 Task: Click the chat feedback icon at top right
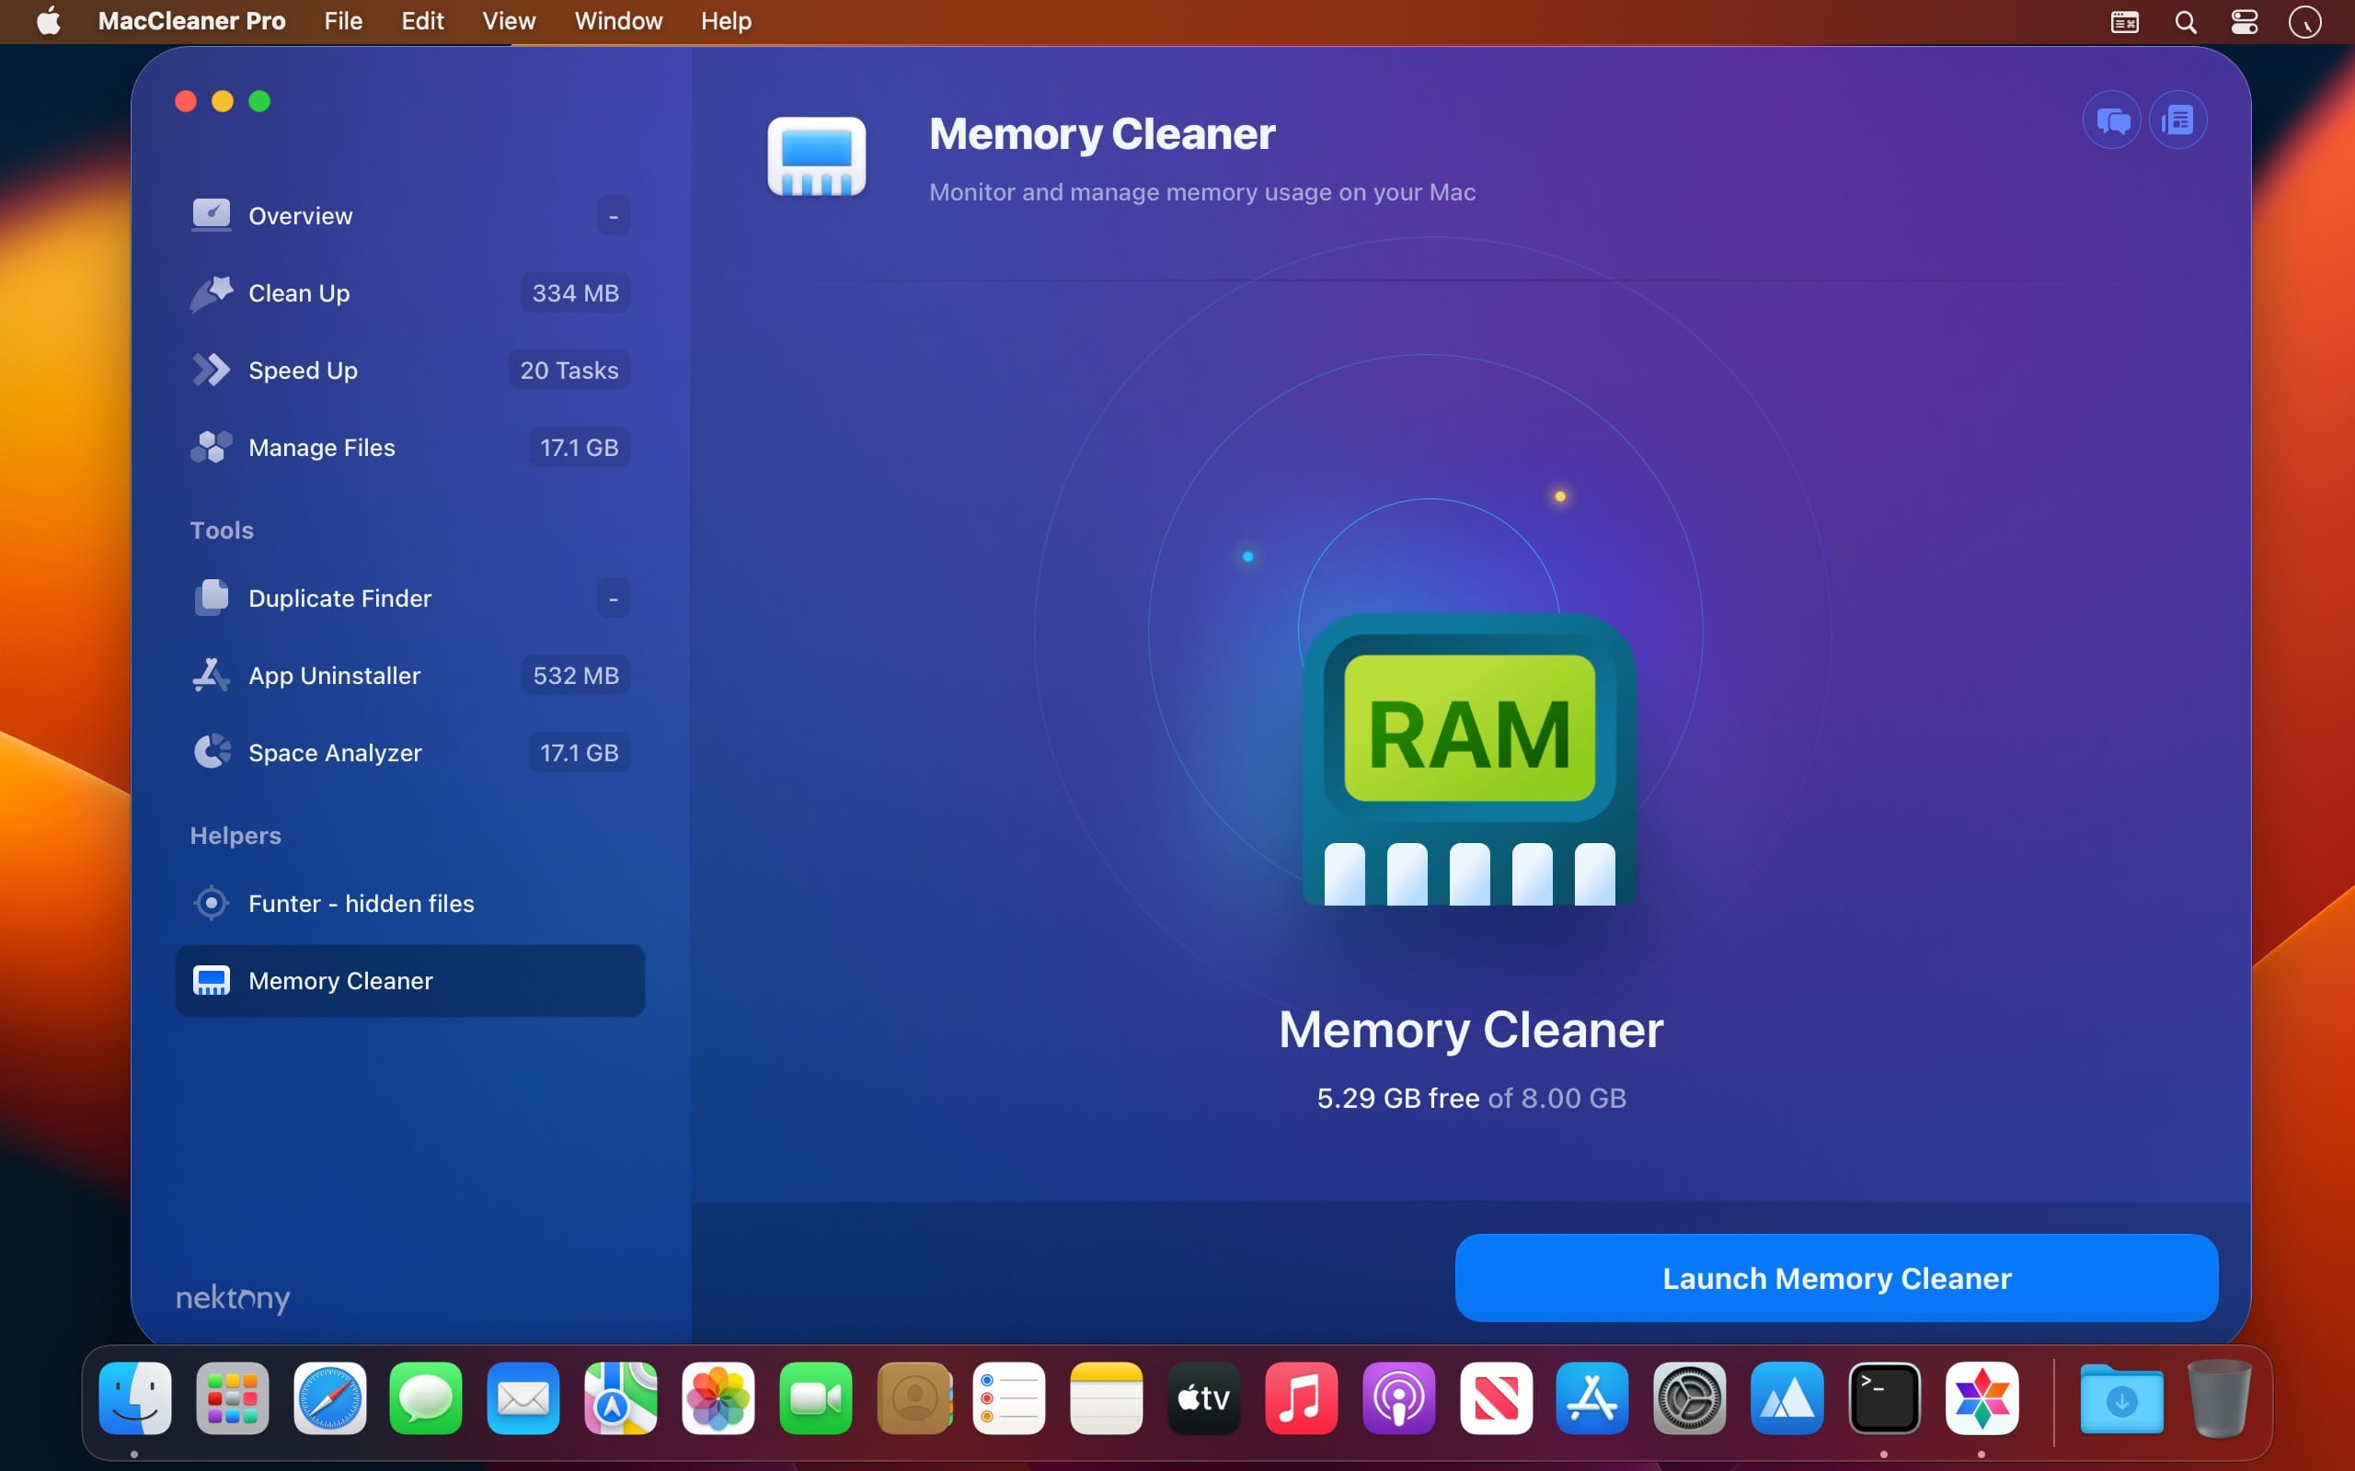[x=2112, y=120]
